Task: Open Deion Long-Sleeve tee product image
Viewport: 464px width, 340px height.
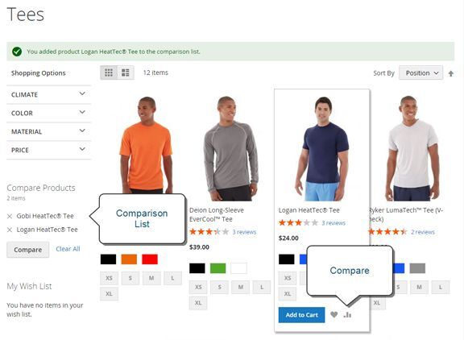Action: click(x=230, y=148)
